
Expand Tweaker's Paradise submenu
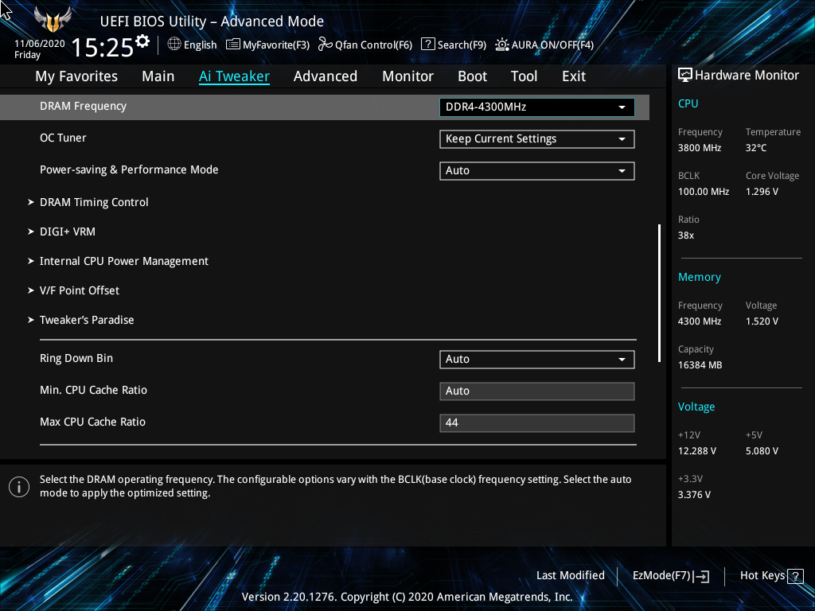86,320
